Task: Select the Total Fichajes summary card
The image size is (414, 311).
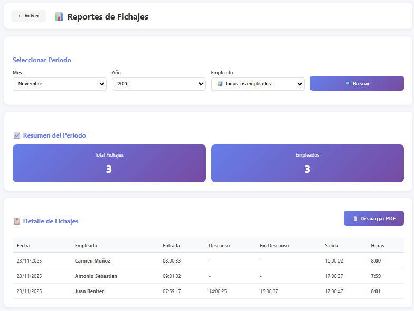Action: [109, 163]
